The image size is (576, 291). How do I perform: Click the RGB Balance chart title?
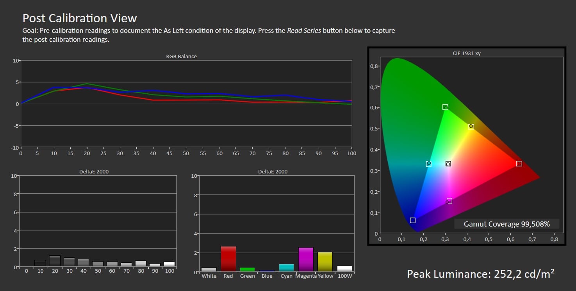pyautogui.click(x=181, y=56)
